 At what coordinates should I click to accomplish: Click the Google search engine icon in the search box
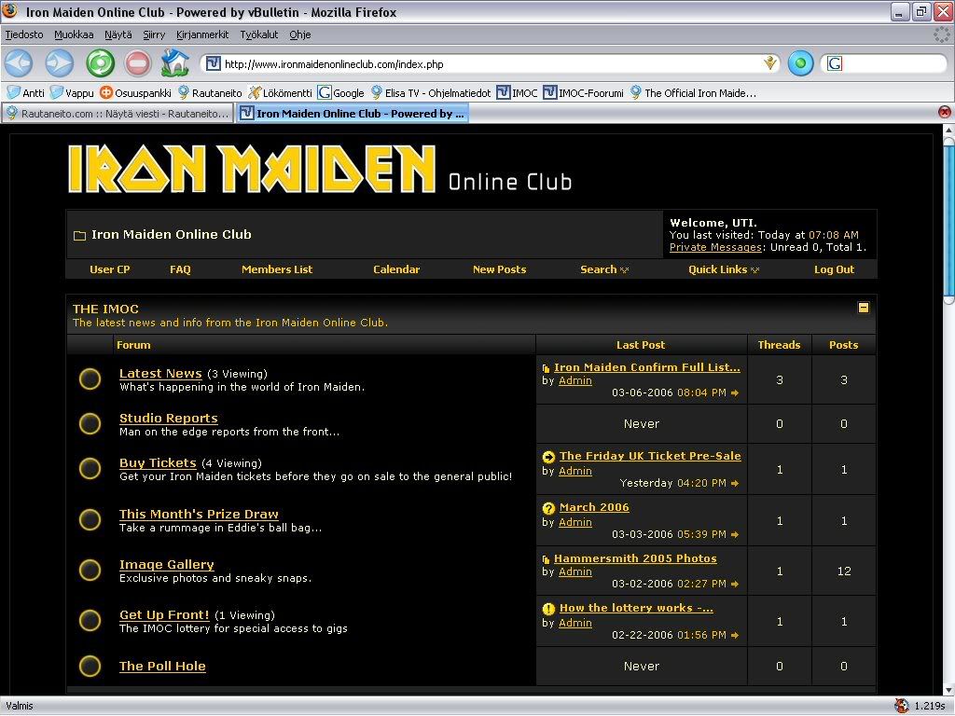click(835, 63)
